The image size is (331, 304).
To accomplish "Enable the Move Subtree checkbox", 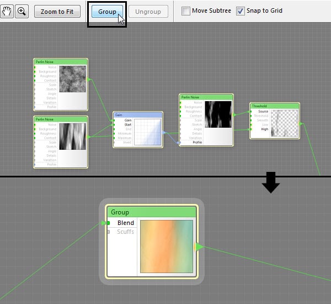I will pyautogui.click(x=186, y=11).
